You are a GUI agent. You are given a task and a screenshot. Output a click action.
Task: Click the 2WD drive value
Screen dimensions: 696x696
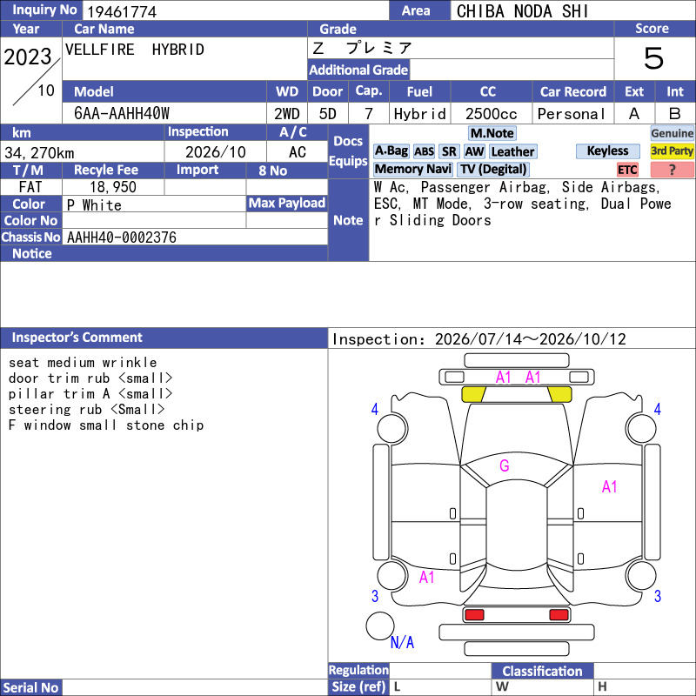coord(287,114)
